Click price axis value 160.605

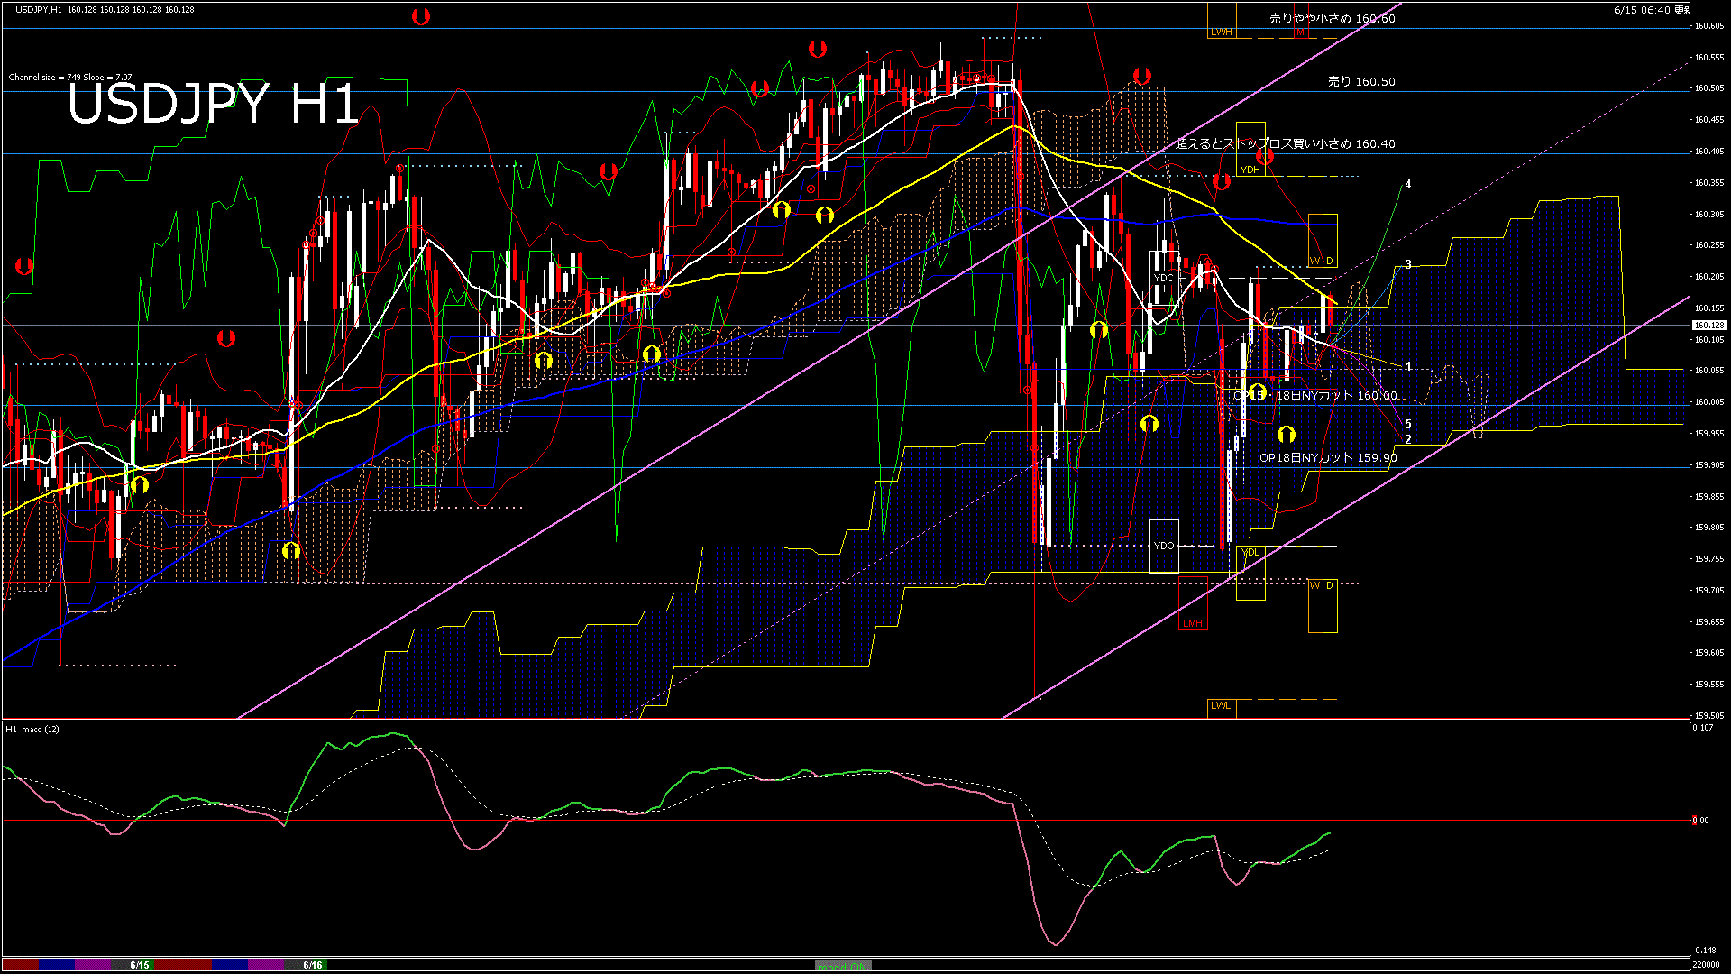pos(1709,26)
